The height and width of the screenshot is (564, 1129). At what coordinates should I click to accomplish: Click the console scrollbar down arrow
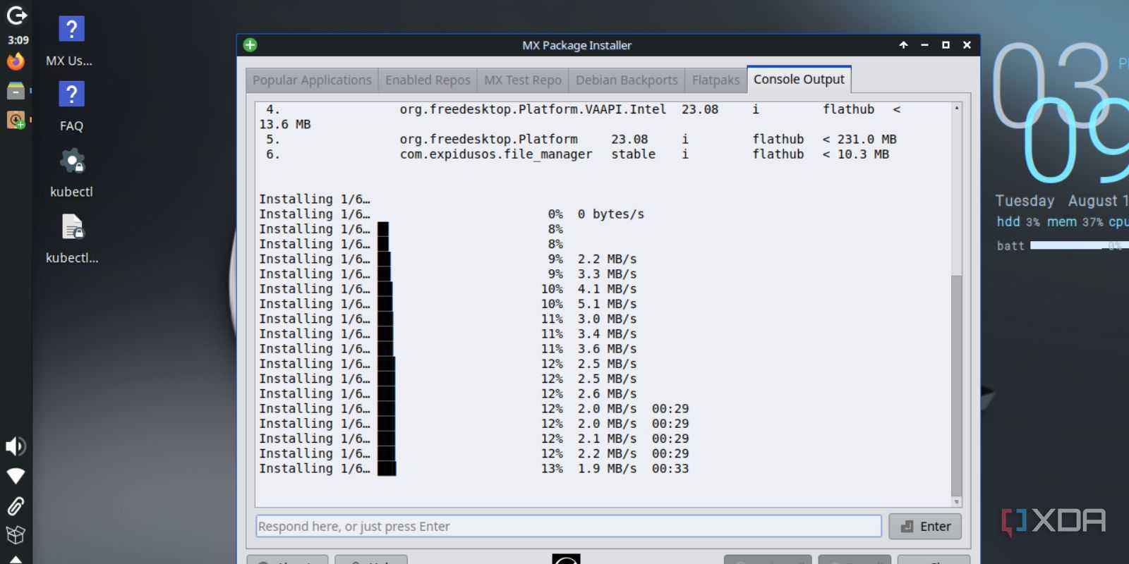[956, 502]
